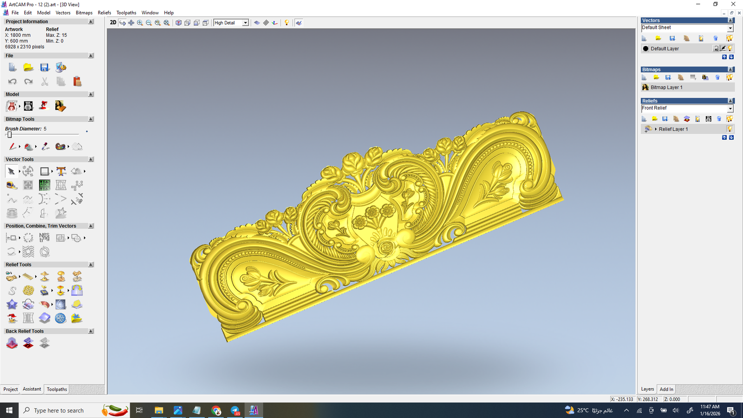Choose the bitmap Paint brush pencil tool

12,147
